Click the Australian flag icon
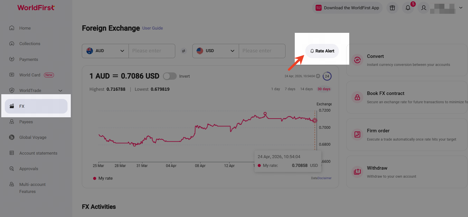 (90, 51)
